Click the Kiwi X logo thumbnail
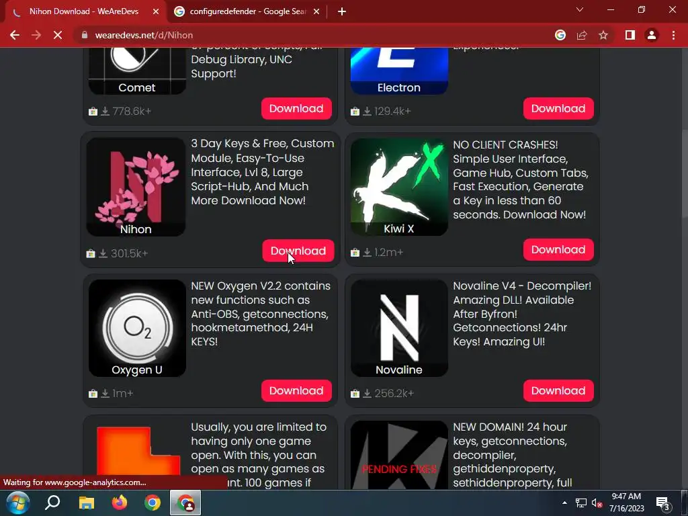The height and width of the screenshot is (516, 688). (399, 187)
